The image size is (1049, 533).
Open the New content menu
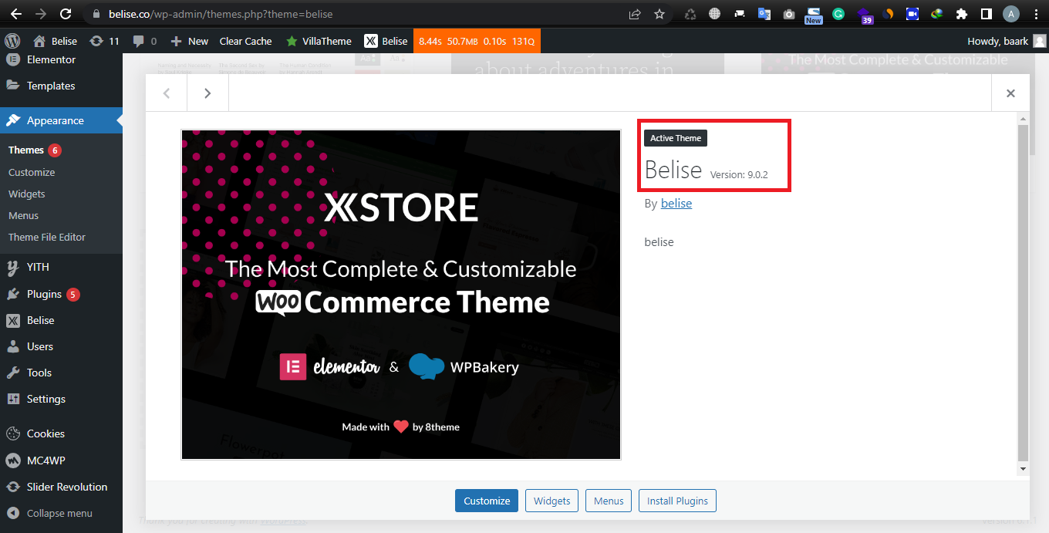click(x=189, y=41)
